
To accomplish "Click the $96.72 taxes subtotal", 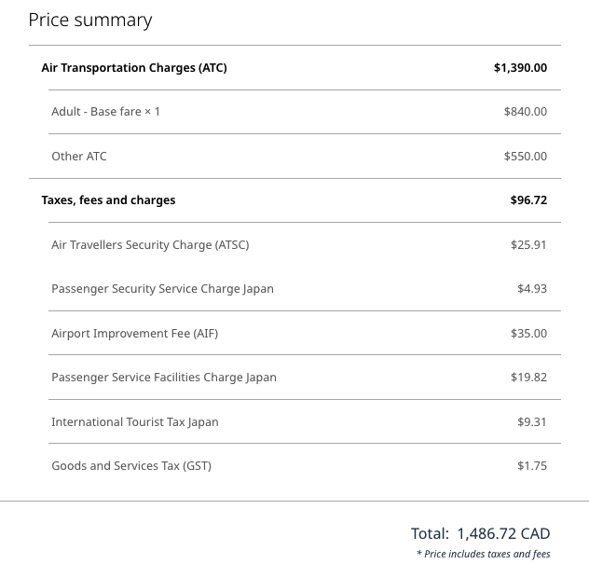I will pyautogui.click(x=528, y=200).
